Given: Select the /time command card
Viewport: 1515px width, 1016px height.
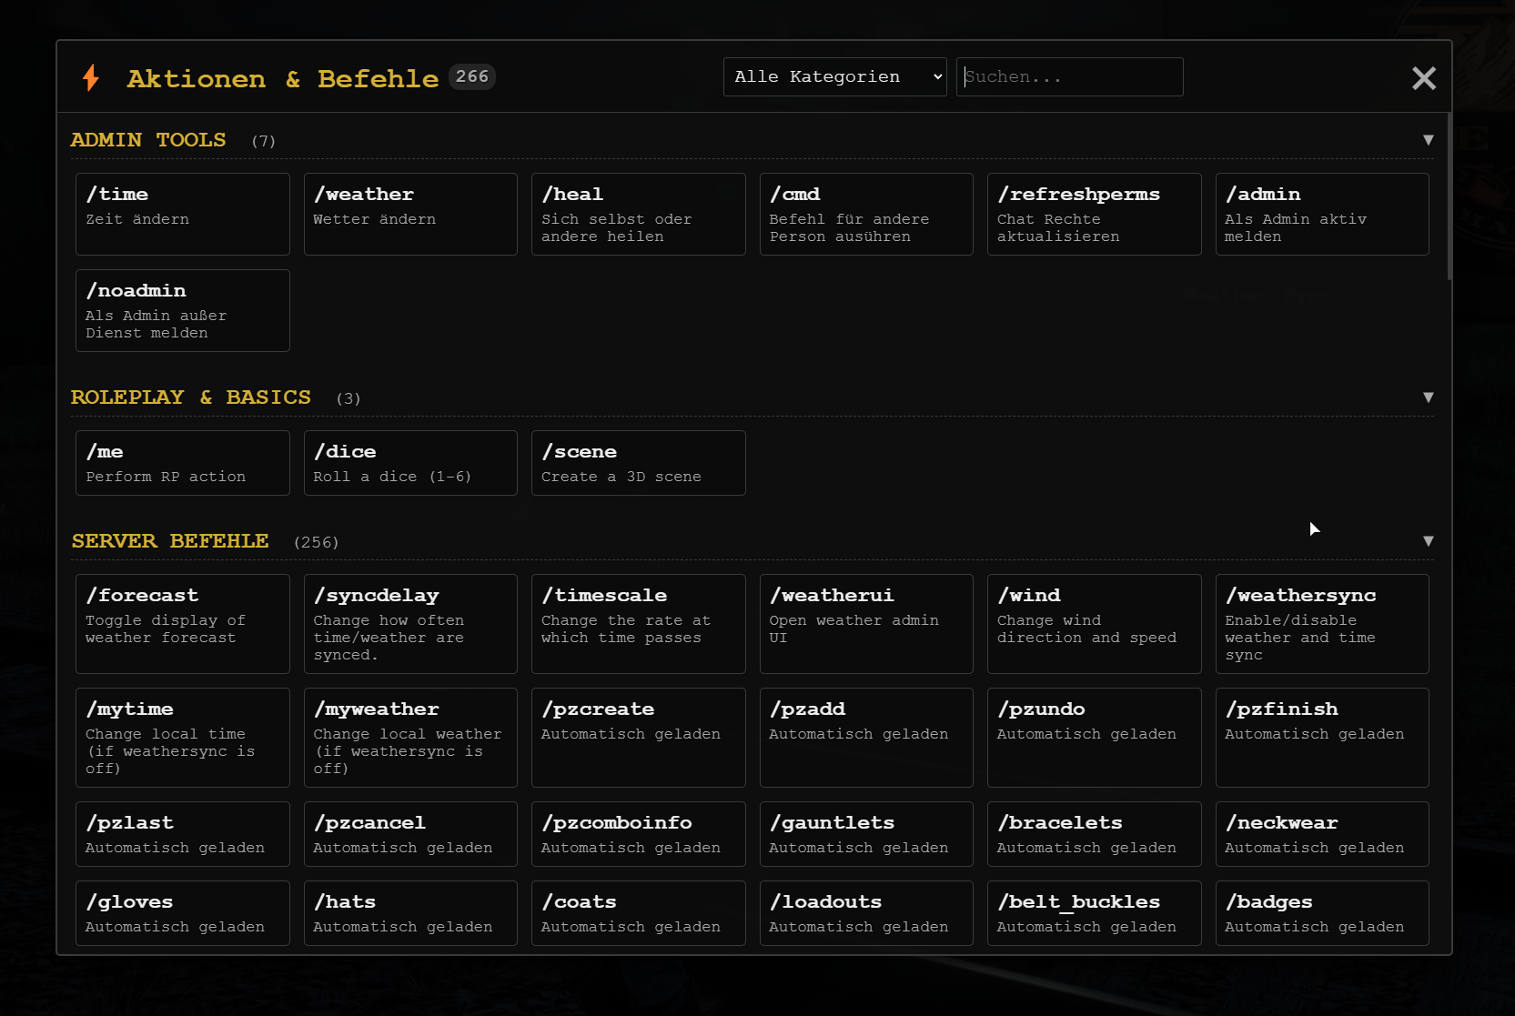Looking at the screenshot, I should [x=183, y=214].
